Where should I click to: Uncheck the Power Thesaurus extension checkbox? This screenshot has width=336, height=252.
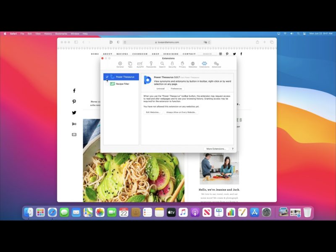point(107,77)
